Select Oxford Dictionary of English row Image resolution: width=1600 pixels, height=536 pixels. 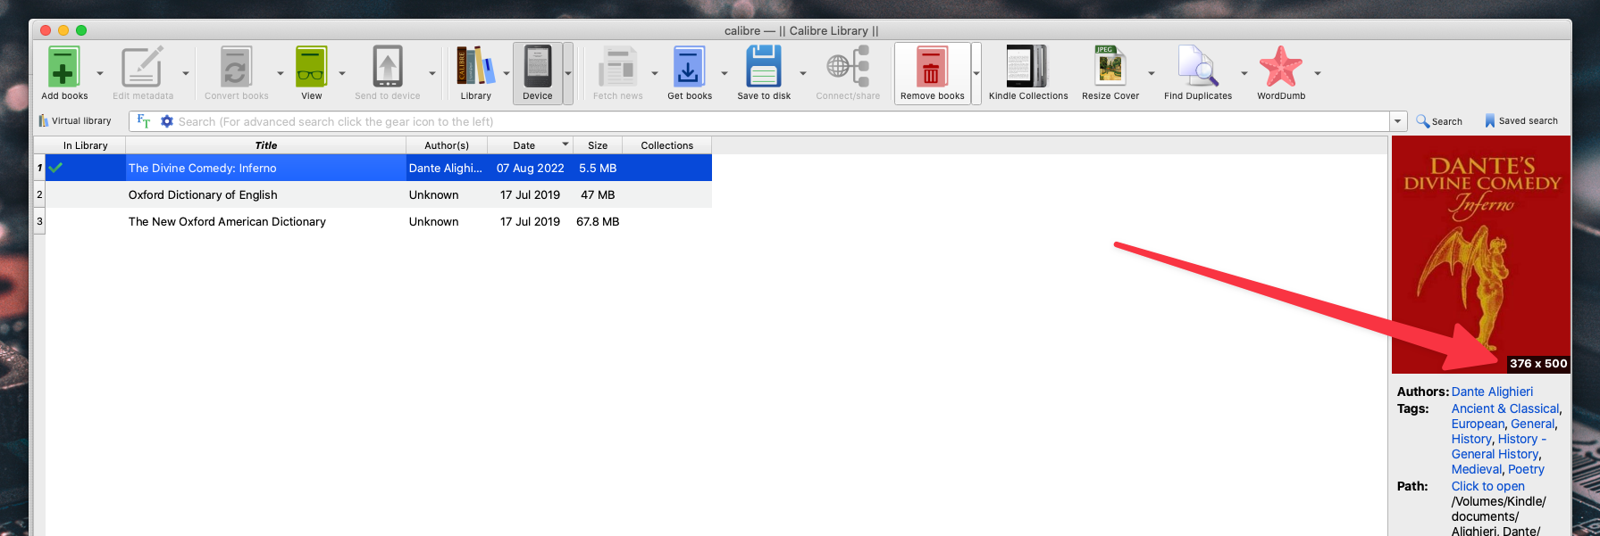click(379, 194)
